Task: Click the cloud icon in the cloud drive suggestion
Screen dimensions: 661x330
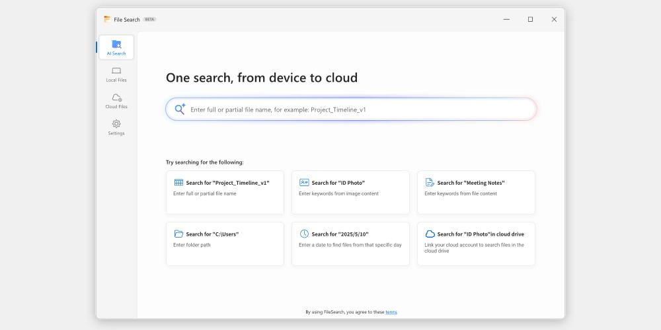Action: [x=430, y=234]
